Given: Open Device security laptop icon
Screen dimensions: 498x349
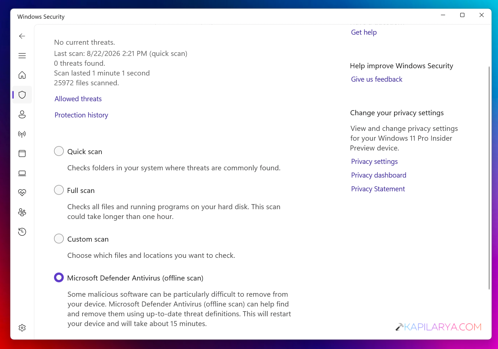Looking at the screenshot, I should point(22,173).
